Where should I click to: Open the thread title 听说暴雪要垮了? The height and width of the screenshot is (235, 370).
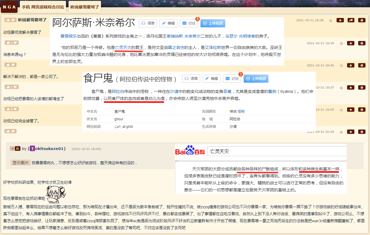pos(32,20)
